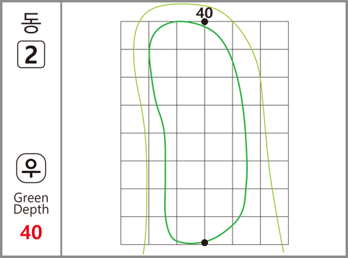Click the rounded 우 right-green badge

point(31,168)
